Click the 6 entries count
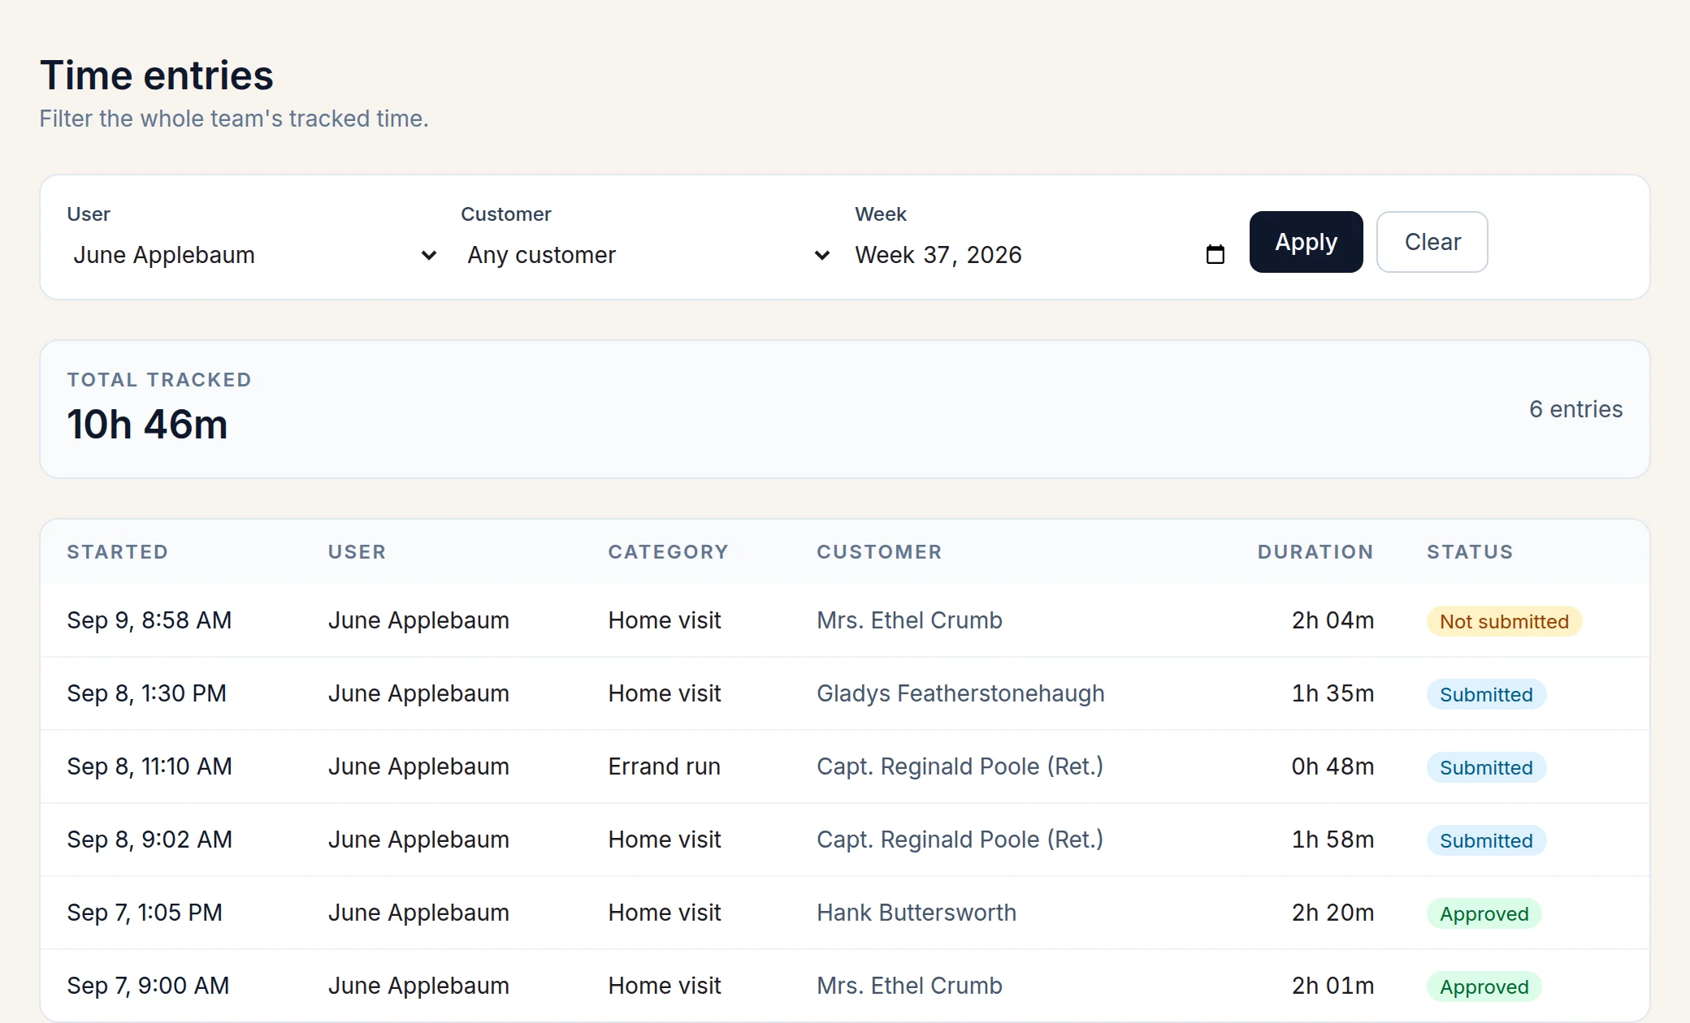This screenshot has width=1690, height=1023. click(x=1575, y=409)
